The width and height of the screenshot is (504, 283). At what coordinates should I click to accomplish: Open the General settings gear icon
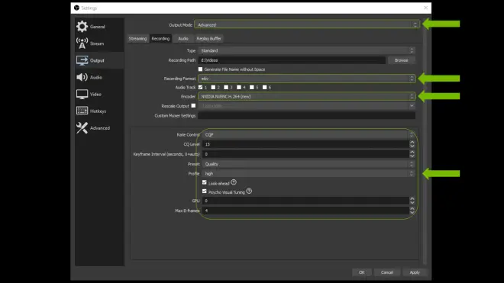(x=82, y=27)
